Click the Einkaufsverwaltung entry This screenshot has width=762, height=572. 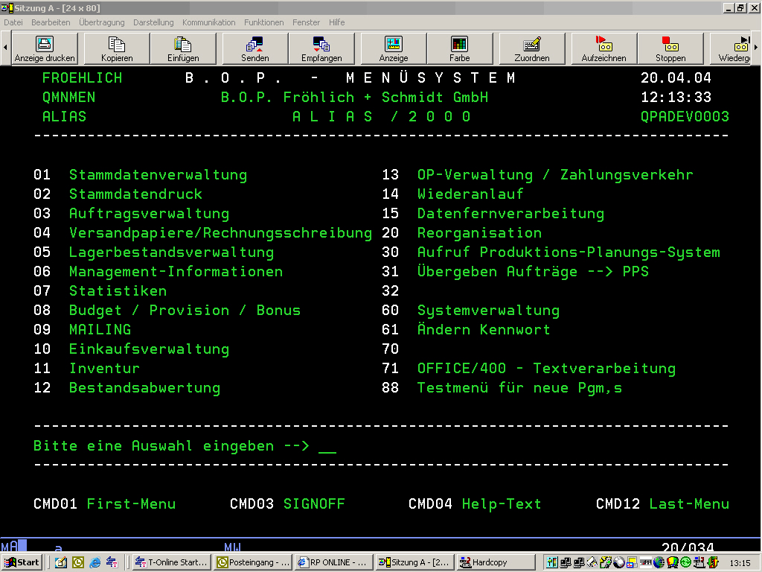click(x=149, y=349)
